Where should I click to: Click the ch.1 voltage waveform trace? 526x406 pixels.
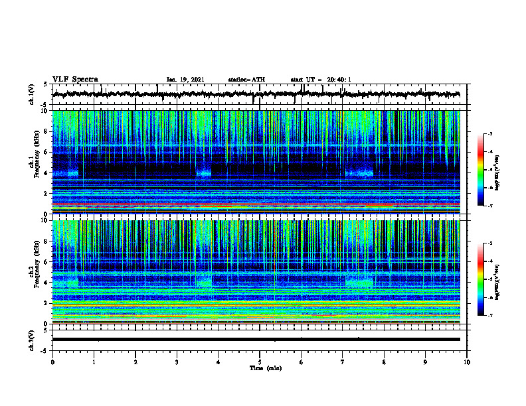click(x=256, y=94)
